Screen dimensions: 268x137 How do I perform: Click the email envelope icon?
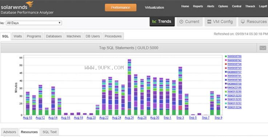point(263,48)
